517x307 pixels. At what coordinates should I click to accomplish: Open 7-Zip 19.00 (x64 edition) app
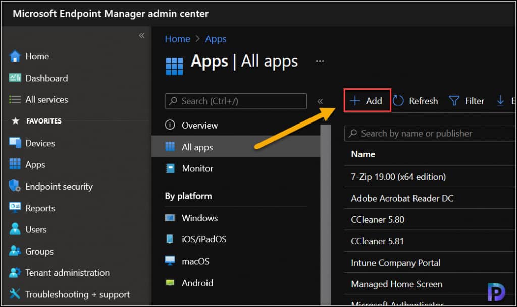point(398,177)
